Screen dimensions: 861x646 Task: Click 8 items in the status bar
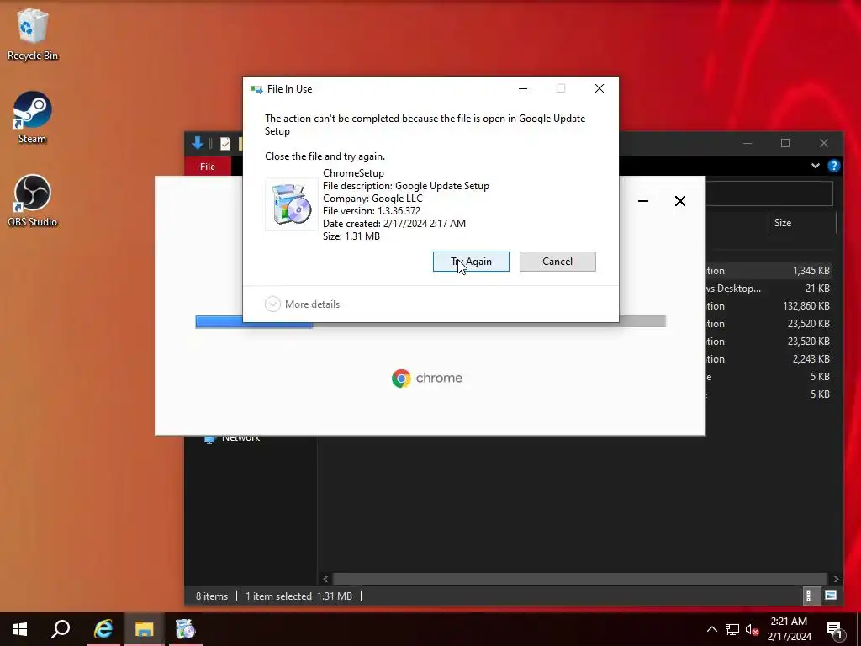[211, 596]
